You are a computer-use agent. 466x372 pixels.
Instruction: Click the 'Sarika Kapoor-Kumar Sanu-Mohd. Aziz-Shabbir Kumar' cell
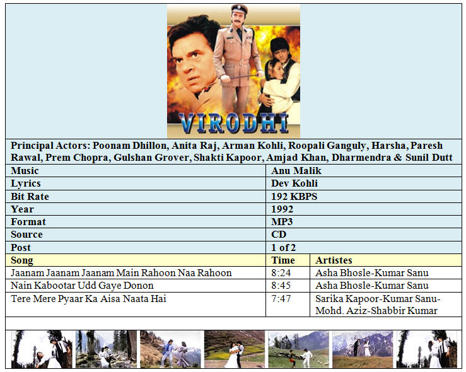(386, 305)
